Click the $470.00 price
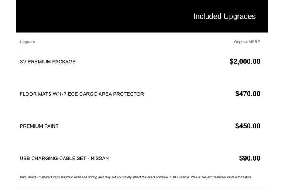Image resolution: width=284 pixels, height=189 pixels. click(x=248, y=94)
